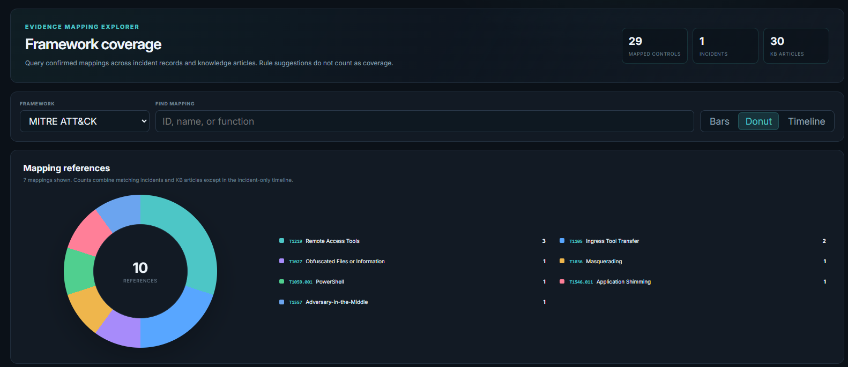This screenshot has height=367, width=848.
Task: Click the donut center showing 10 references
Action: click(140, 272)
